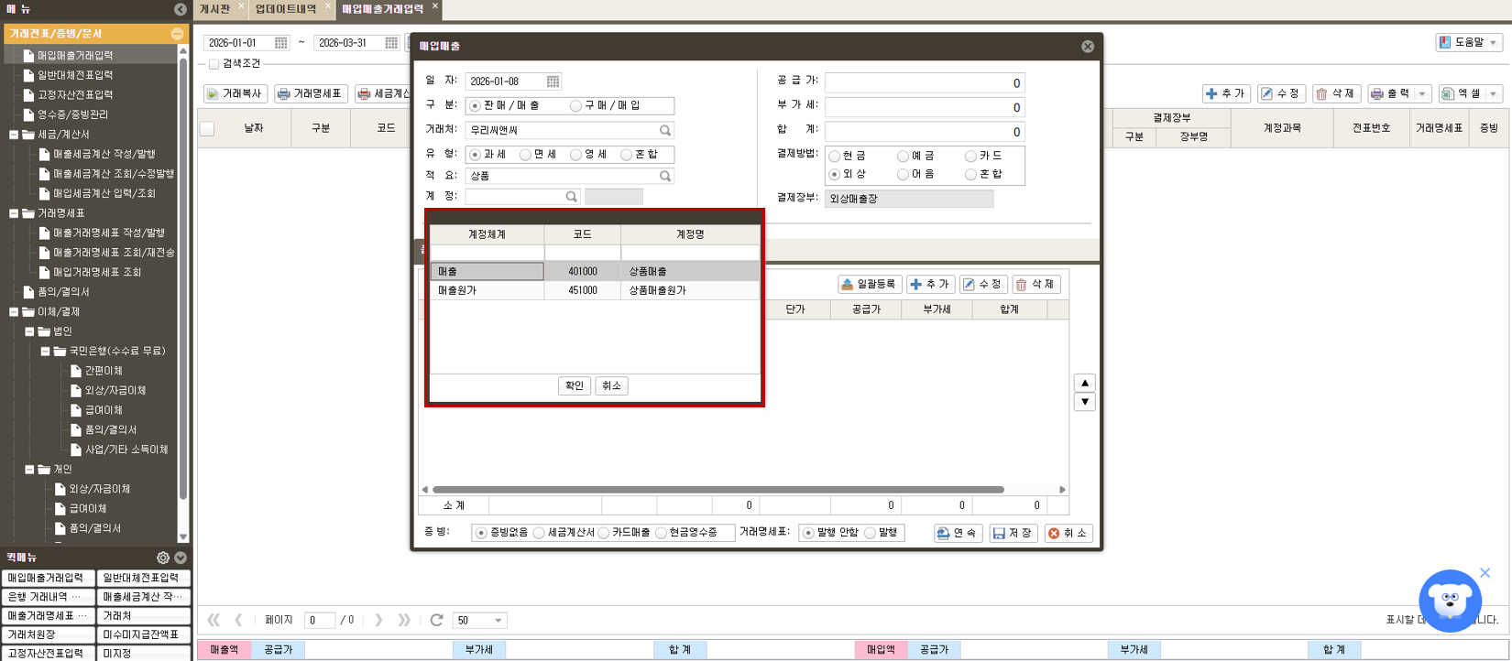Collapse the 국민은행(수수료 무료) folder
The width and height of the screenshot is (1512, 661).
tap(45, 352)
